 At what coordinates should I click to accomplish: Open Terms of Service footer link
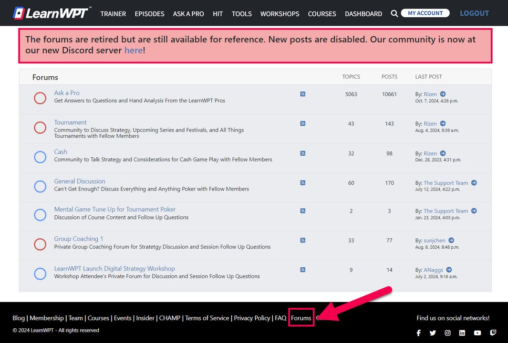pos(207,318)
